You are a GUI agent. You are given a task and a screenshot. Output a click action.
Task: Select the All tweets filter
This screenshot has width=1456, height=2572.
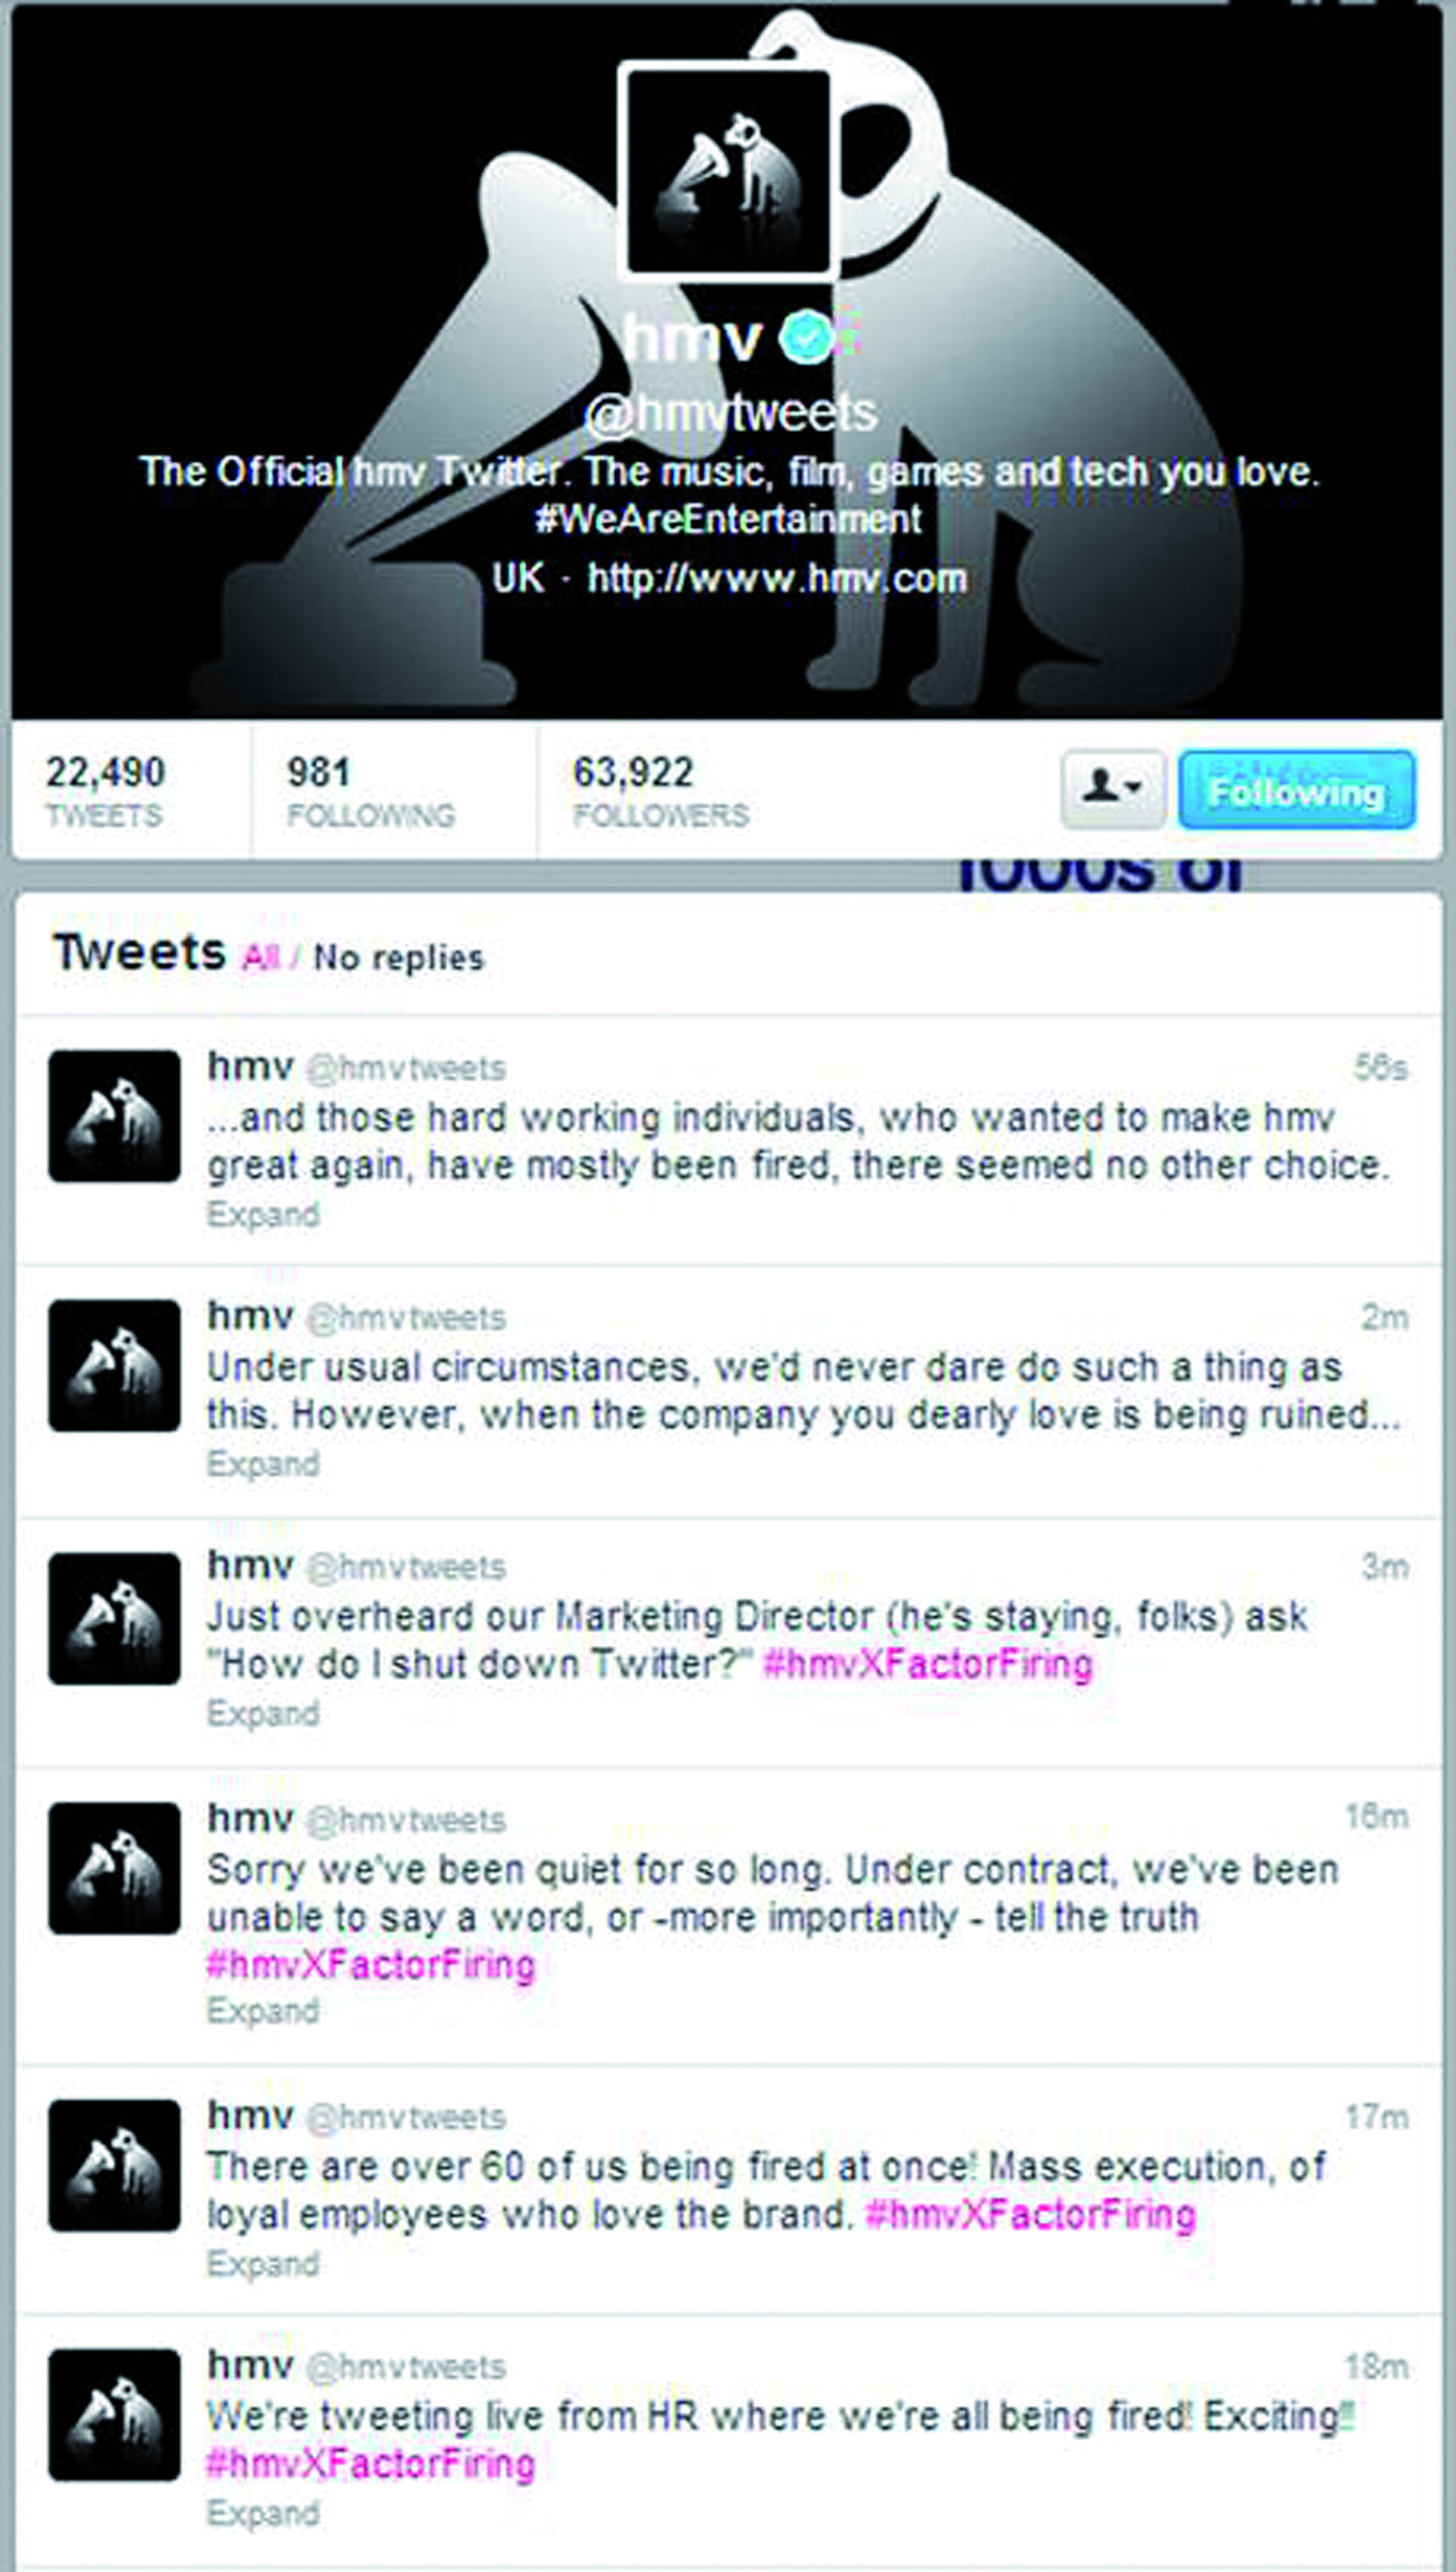coord(260,958)
